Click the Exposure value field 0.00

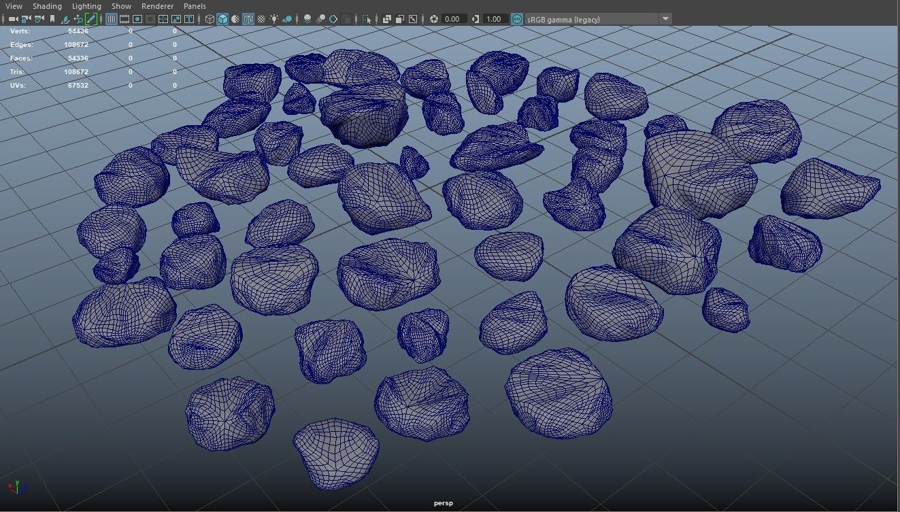pos(454,19)
